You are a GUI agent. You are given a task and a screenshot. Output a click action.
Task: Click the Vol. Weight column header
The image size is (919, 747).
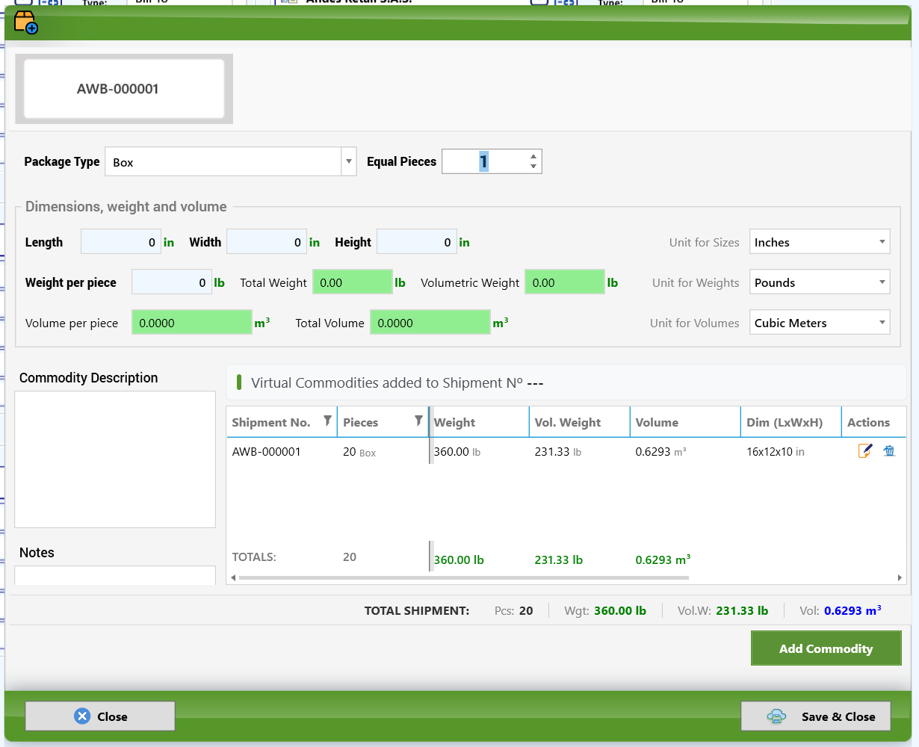579,422
